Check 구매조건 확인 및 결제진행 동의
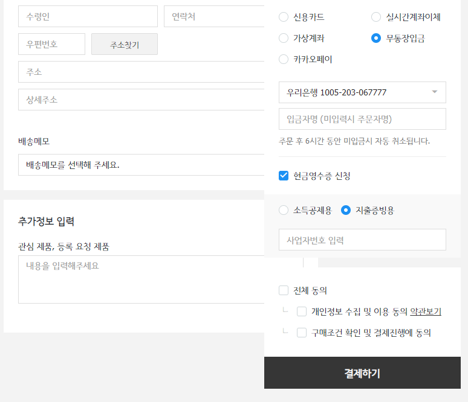Image resolution: width=468 pixels, height=402 pixels. (x=302, y=333)
